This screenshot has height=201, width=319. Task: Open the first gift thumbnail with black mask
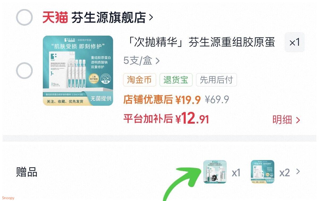[x=215, y=172]
